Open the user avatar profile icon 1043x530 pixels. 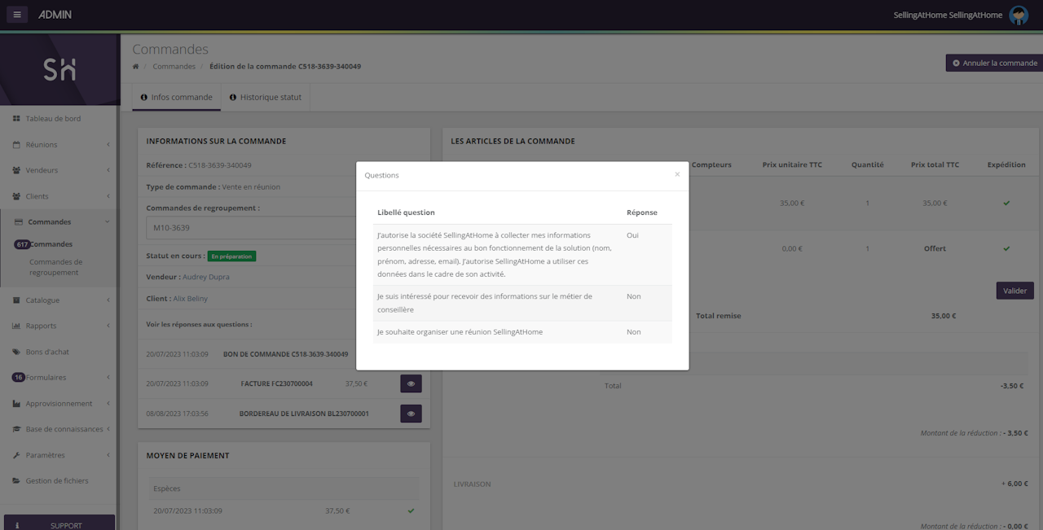1018,15
